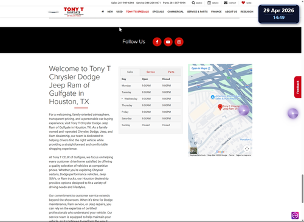The width and height of the screenshot is (304, 222).
Task: Click the red dealership map pin
Action: [x=220, y=107]
